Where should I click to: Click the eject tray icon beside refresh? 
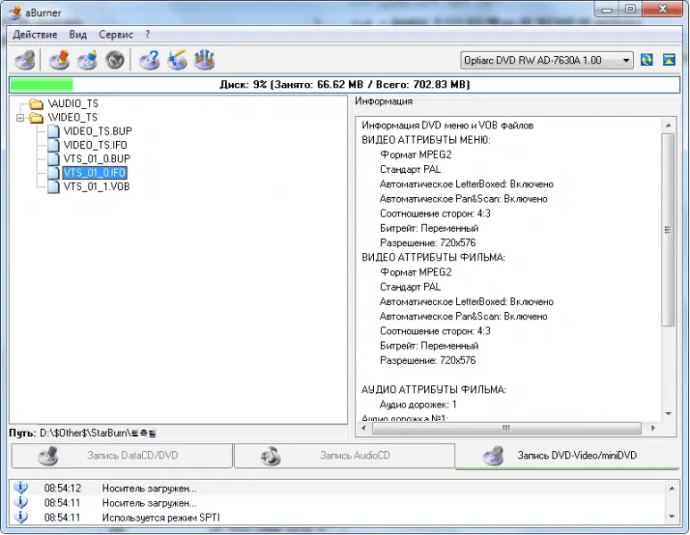669,61
